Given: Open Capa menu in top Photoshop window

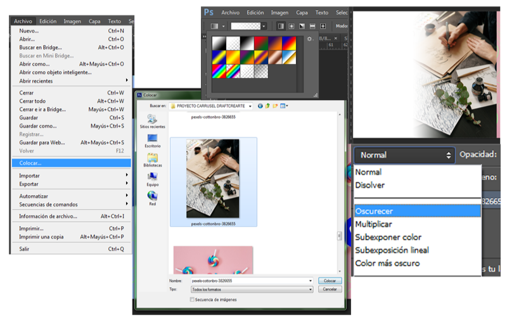Looking at the screenshot, I should 302,13.
